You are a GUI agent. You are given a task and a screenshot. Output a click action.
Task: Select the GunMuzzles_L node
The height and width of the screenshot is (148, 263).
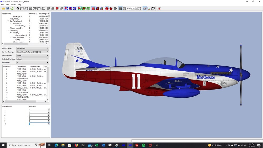pos(21,26)
